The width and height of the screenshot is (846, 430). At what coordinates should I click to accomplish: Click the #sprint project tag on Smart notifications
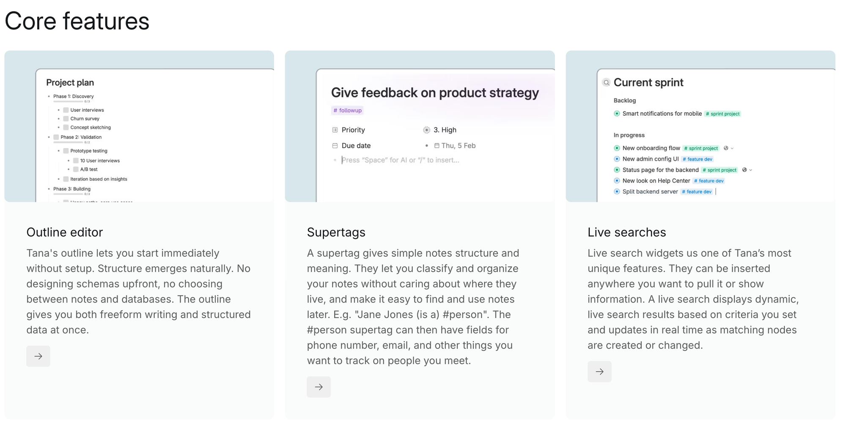click(722, 114)
